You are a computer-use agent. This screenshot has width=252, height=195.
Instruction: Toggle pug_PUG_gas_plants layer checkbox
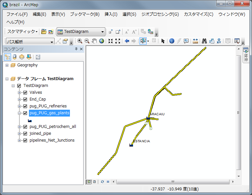pyautogui.click(x=25, y=113)
